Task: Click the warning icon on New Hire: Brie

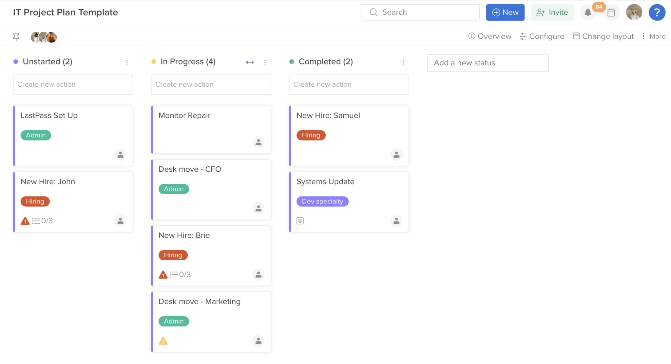Action: [163, 274]
